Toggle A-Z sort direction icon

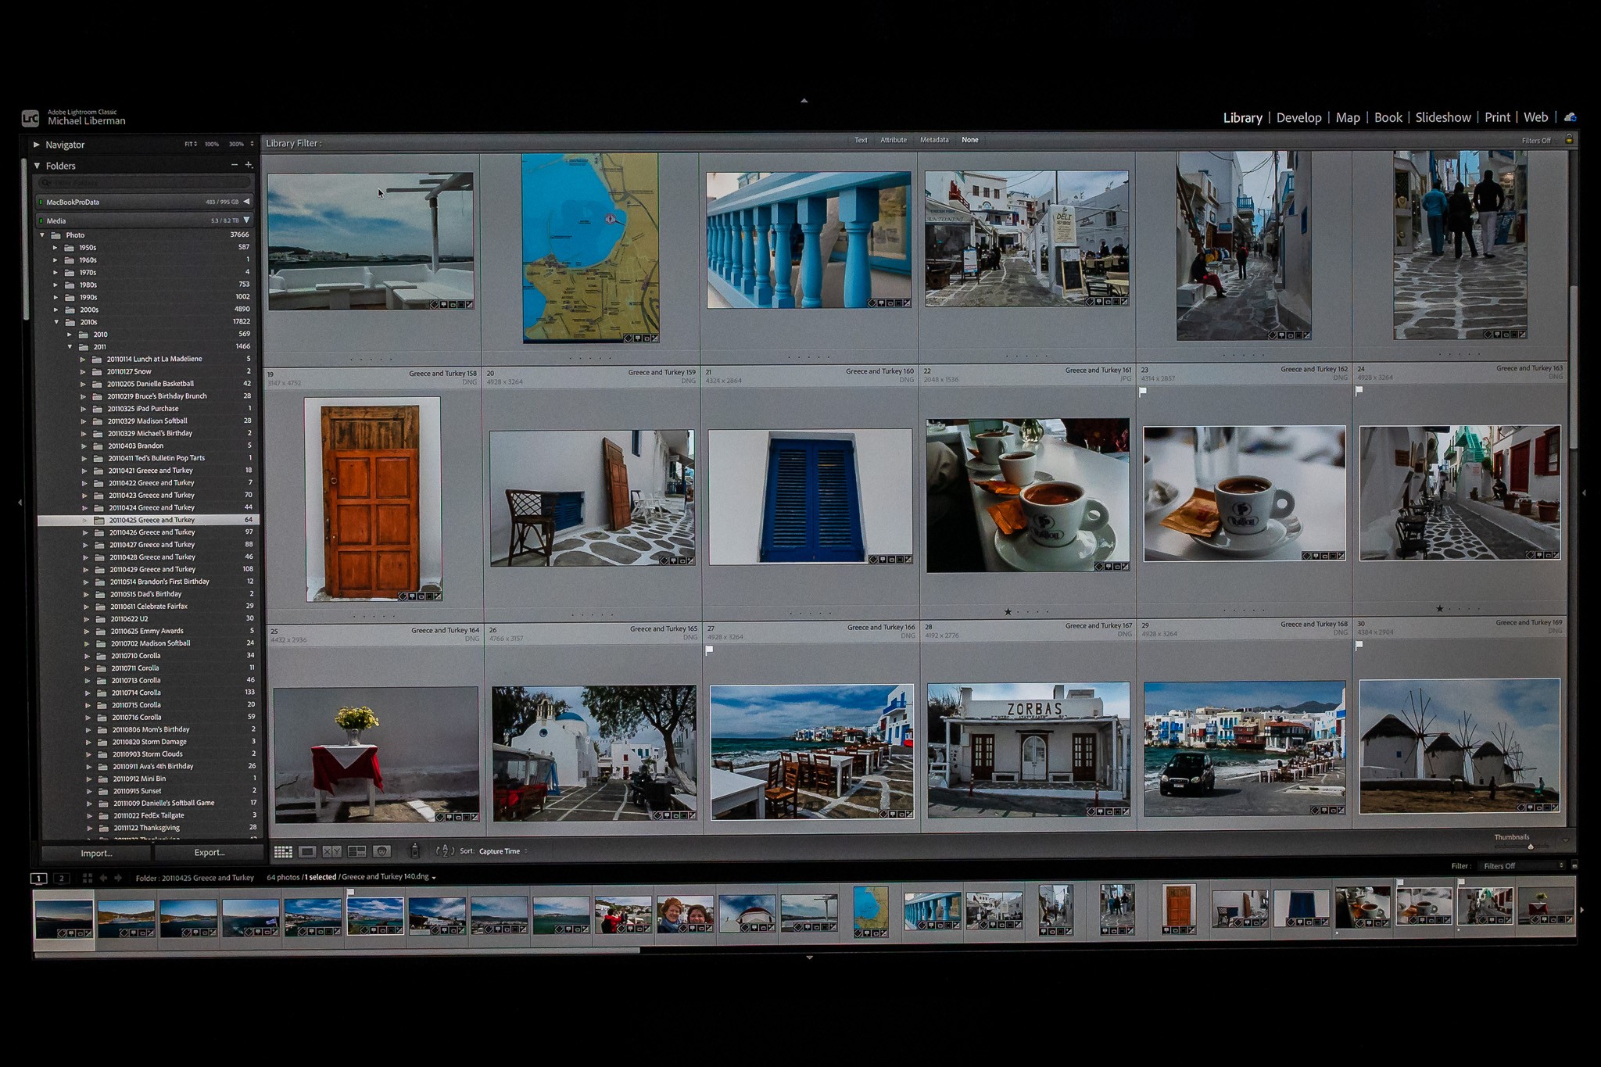[x=444, y=851]
